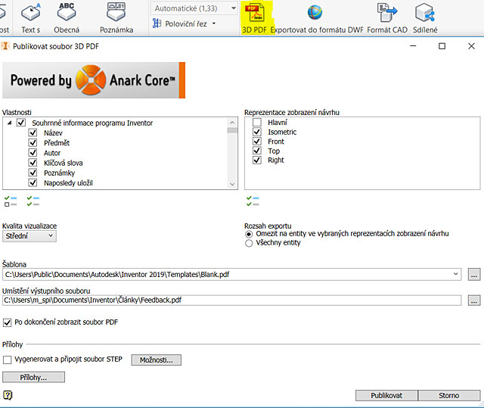Select the Všechny entity radio option

(x=250, y=243)
